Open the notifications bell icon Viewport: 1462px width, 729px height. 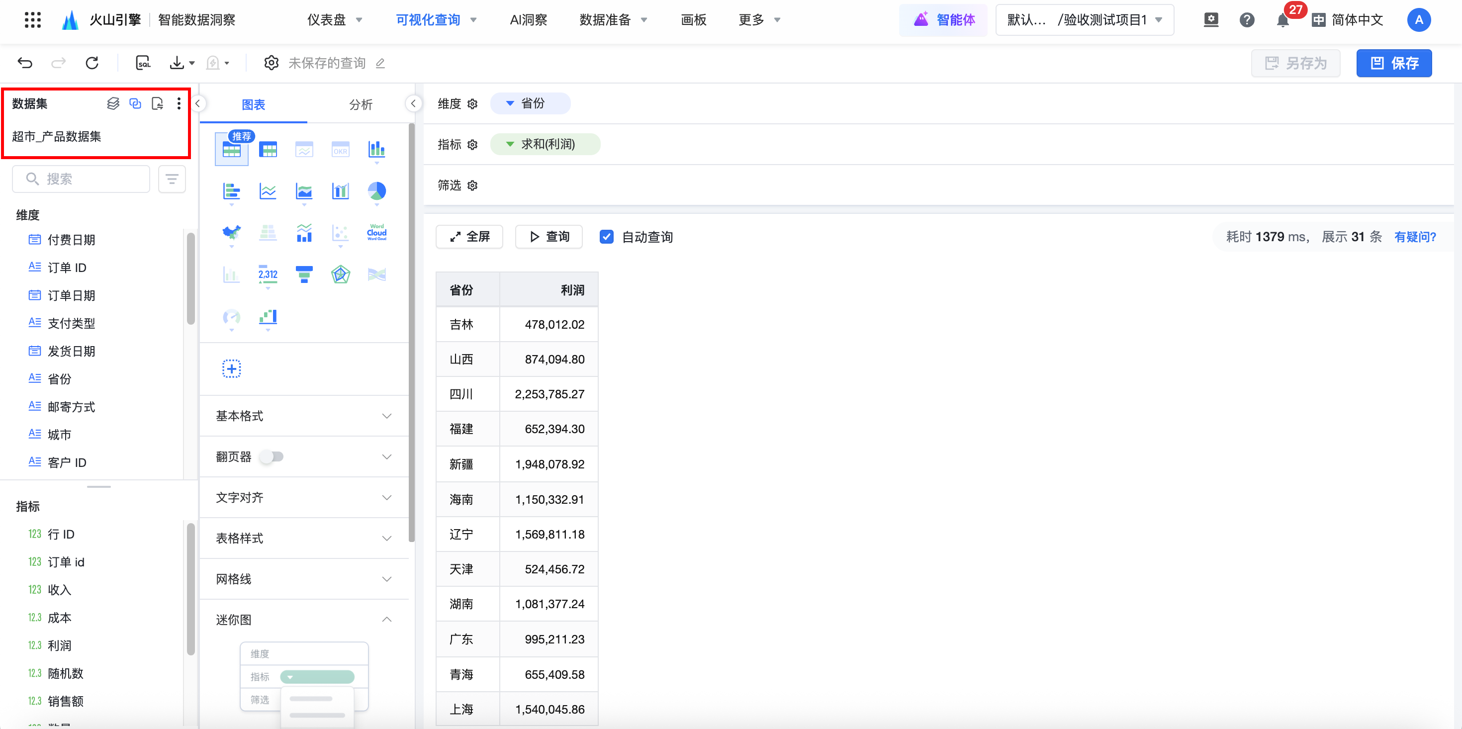(1281, 20)
